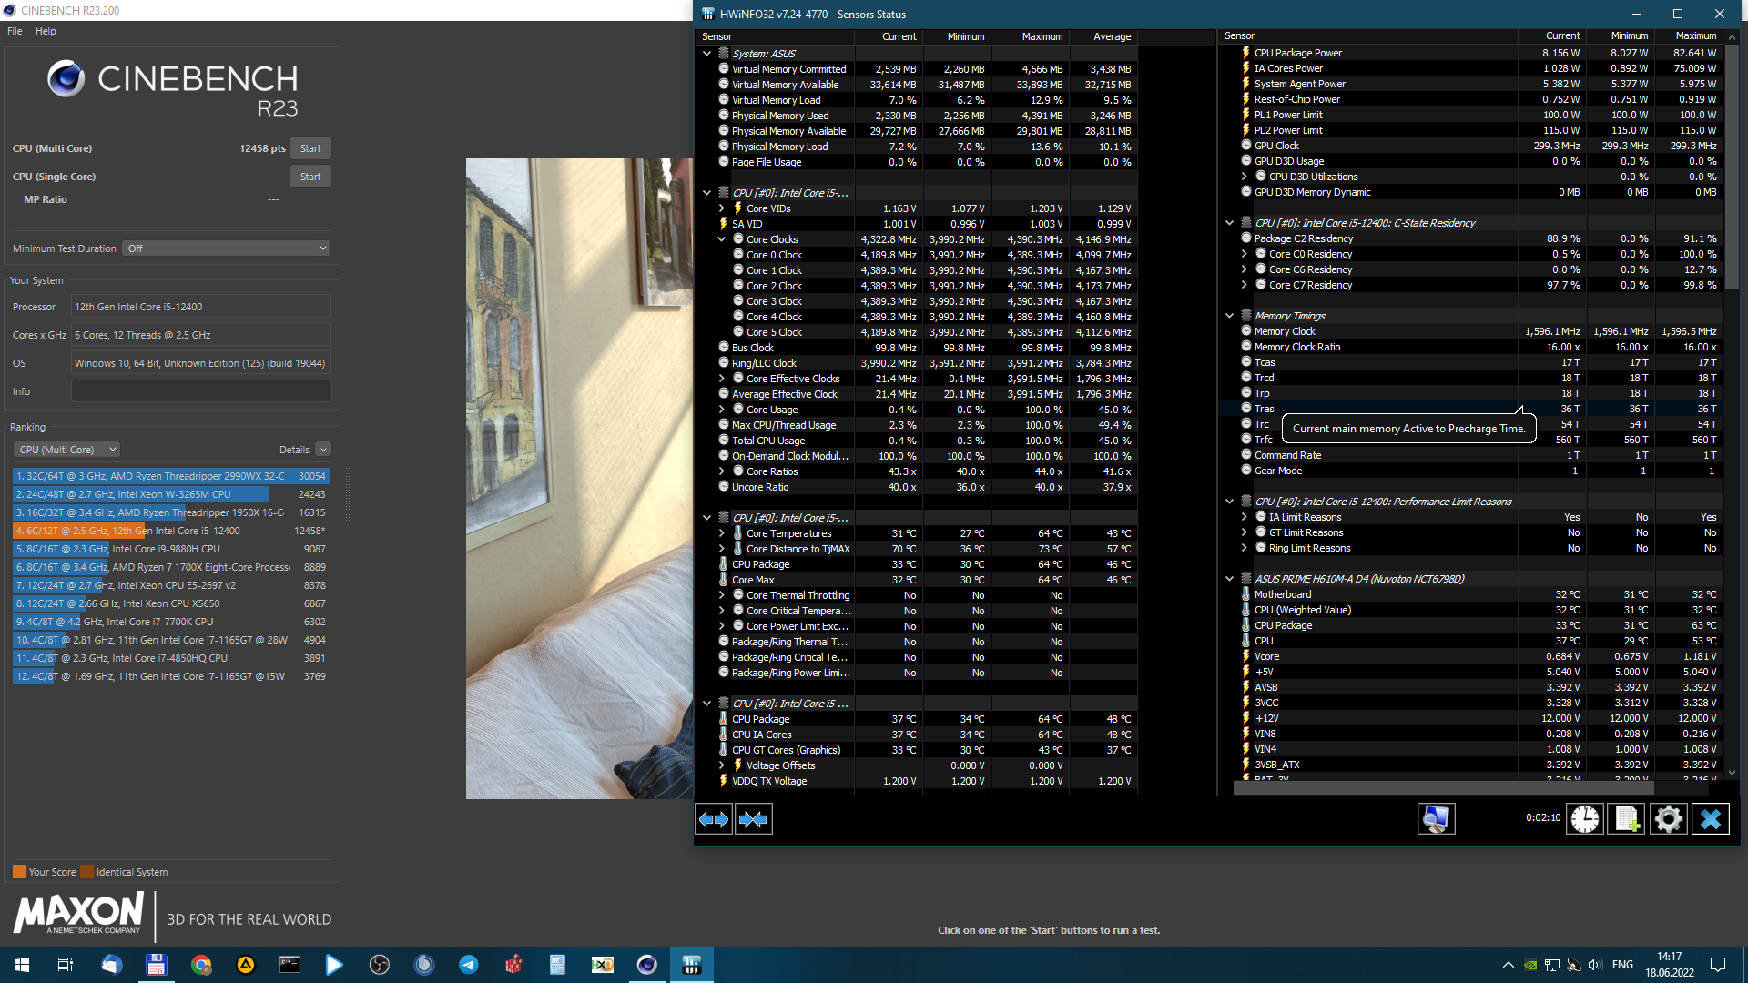1748x983 pixels.
Task: Click the expand columns arrows icon
Action: (714, 819)
